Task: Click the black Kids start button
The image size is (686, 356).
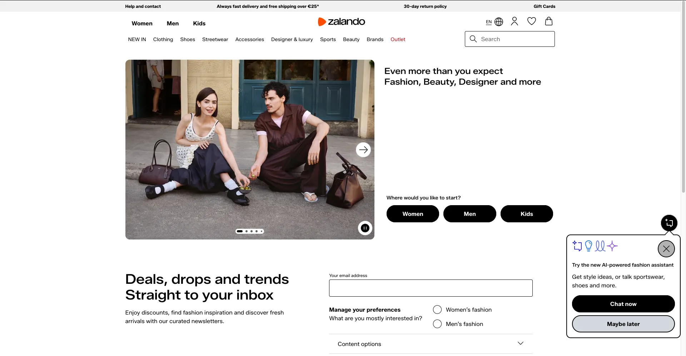Action: [527, 214]
